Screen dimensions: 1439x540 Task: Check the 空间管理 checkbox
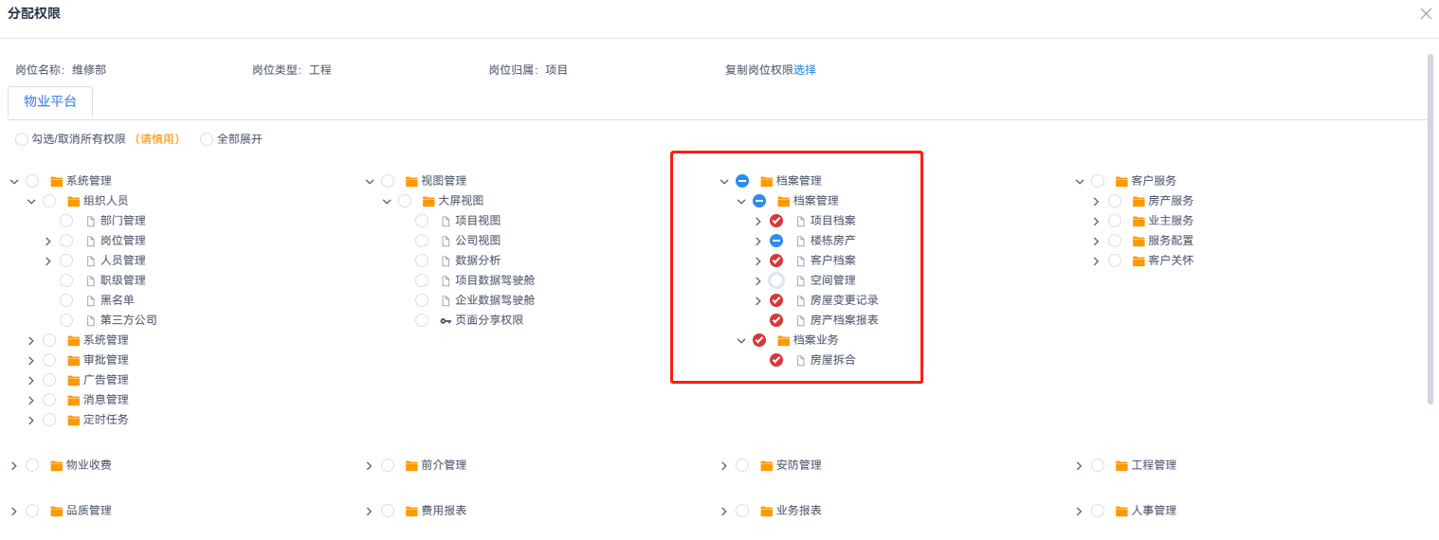coord(776,280)
